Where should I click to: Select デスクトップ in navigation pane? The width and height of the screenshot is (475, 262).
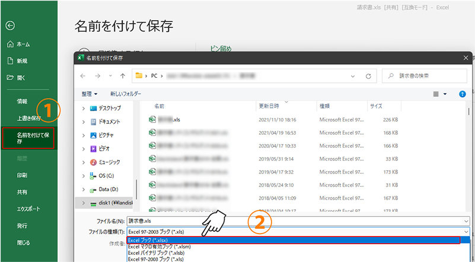tap(106, 108)
